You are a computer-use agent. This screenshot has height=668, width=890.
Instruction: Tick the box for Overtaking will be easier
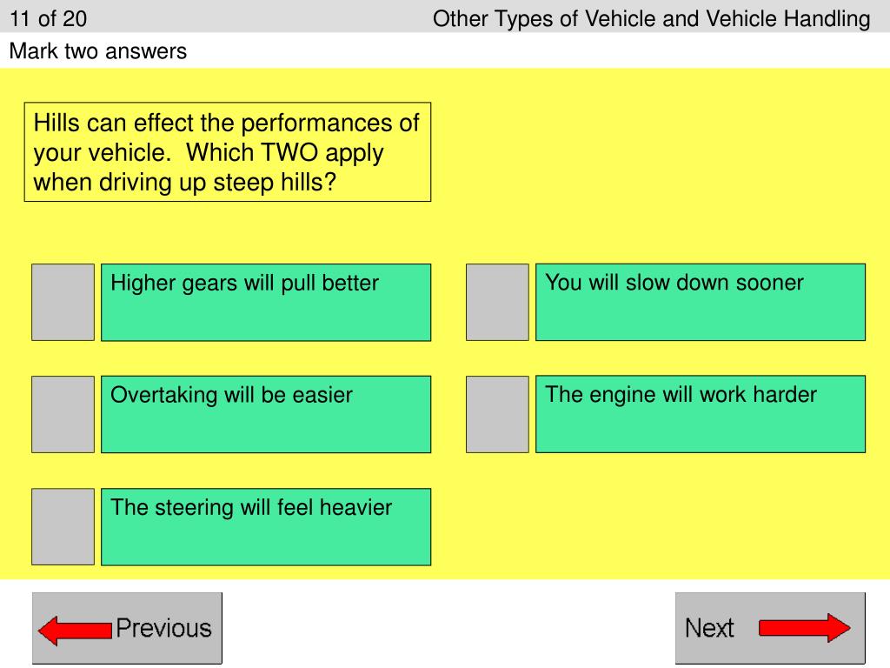(x=63, y=414)
